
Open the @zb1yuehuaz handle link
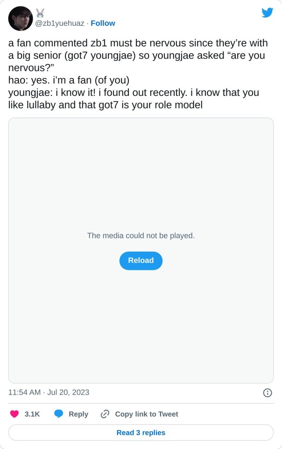(60, 23)
